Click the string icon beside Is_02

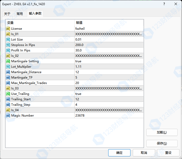point(8,56)
